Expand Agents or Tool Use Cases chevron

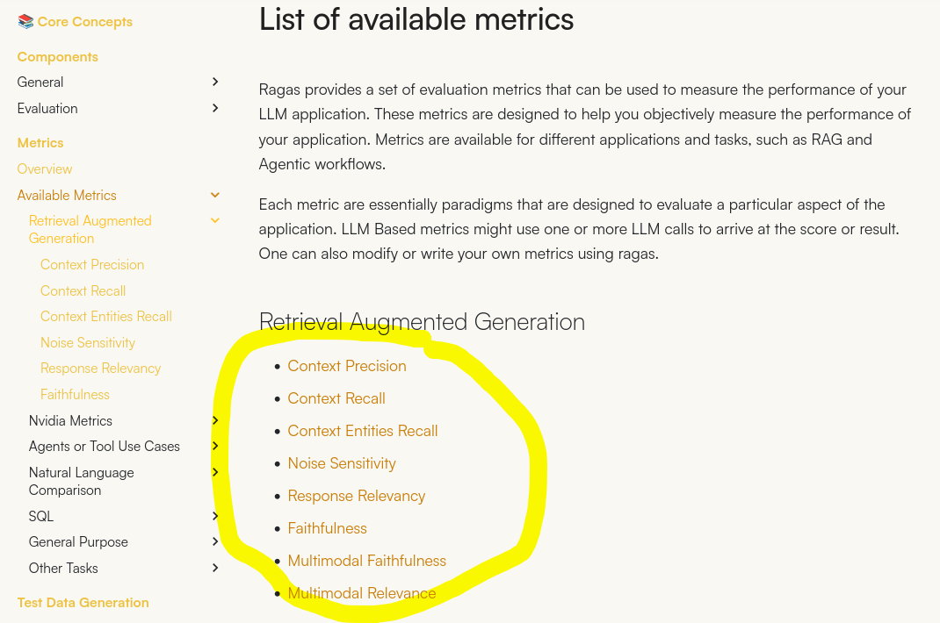215,446
